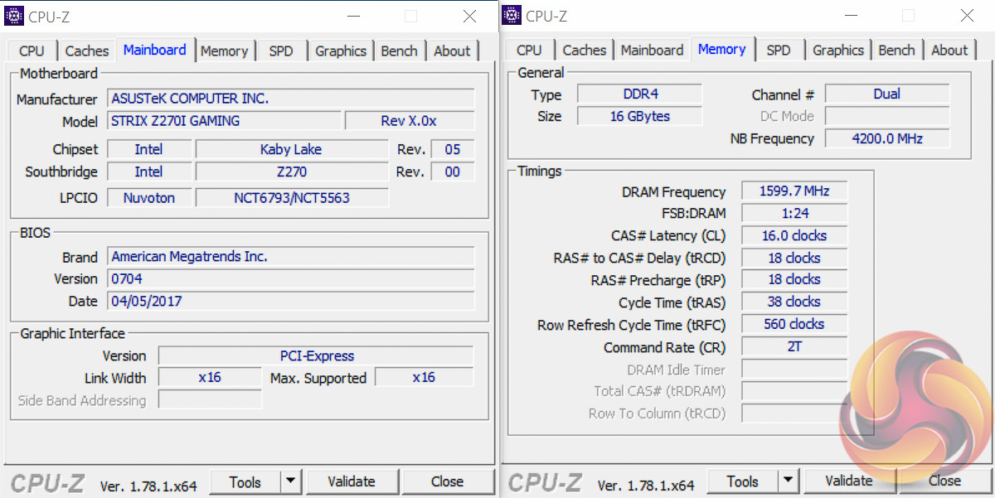Click CPU-Z app icon in left window title bar
Viewport: 995px width, 498px height.
14,15
